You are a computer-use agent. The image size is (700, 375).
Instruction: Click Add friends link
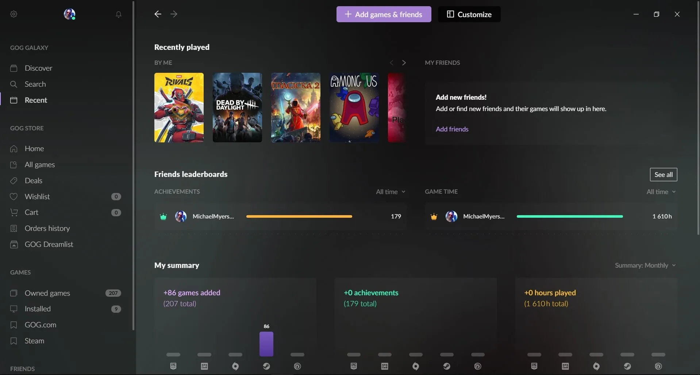(x=452, y=129)
